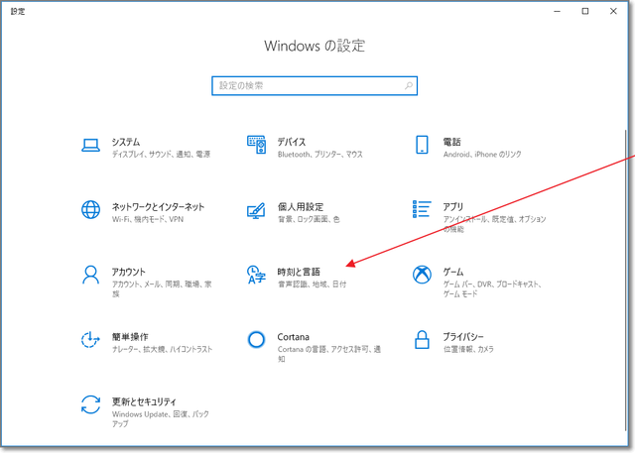Open プライバシー via its padlock icon

[422, 340]
